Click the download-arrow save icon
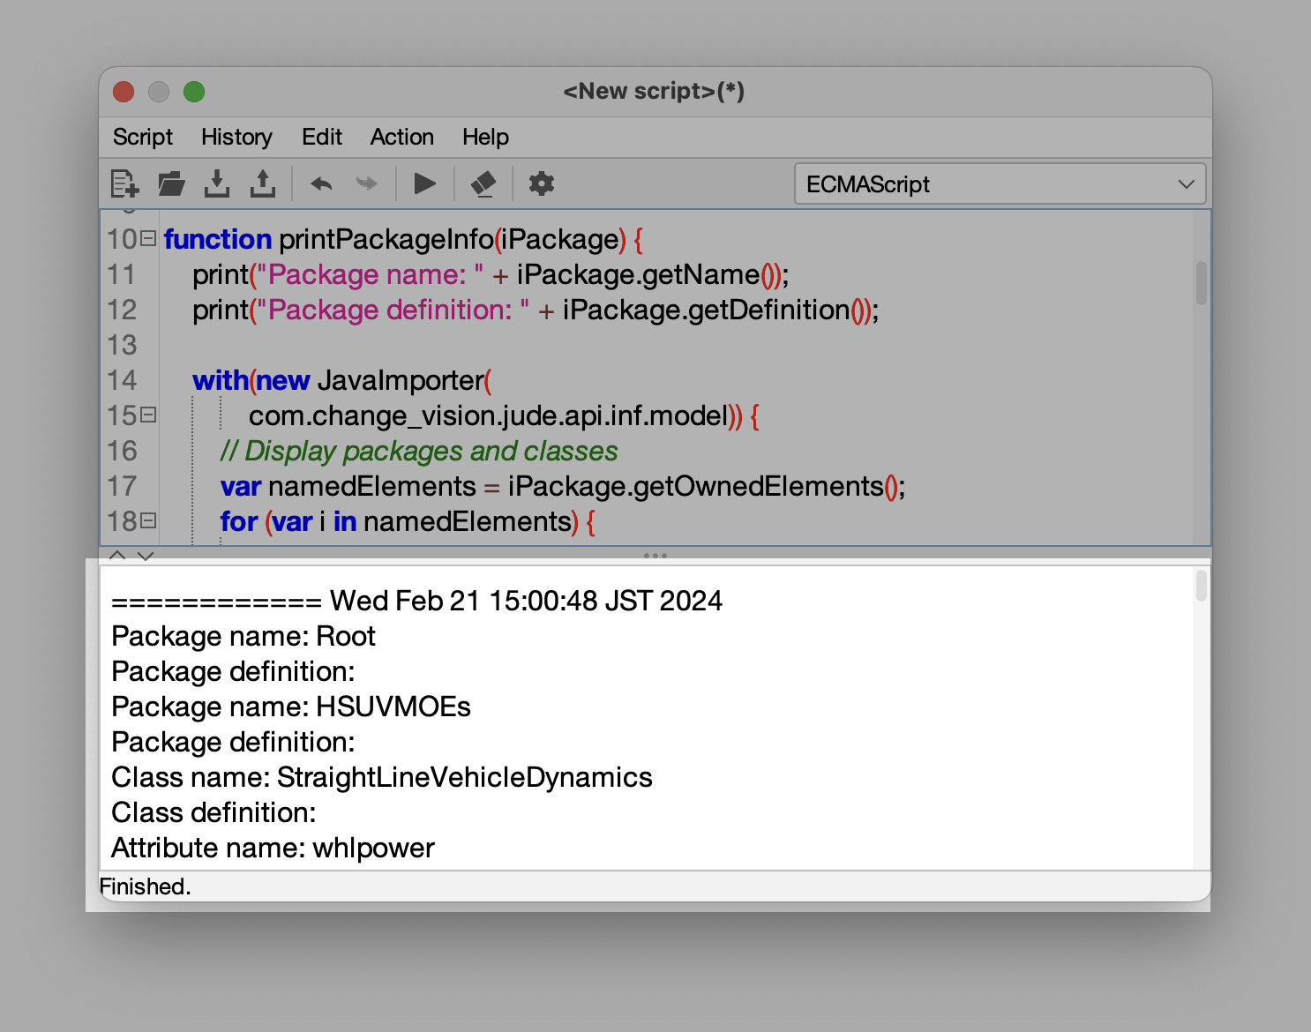 217,183
